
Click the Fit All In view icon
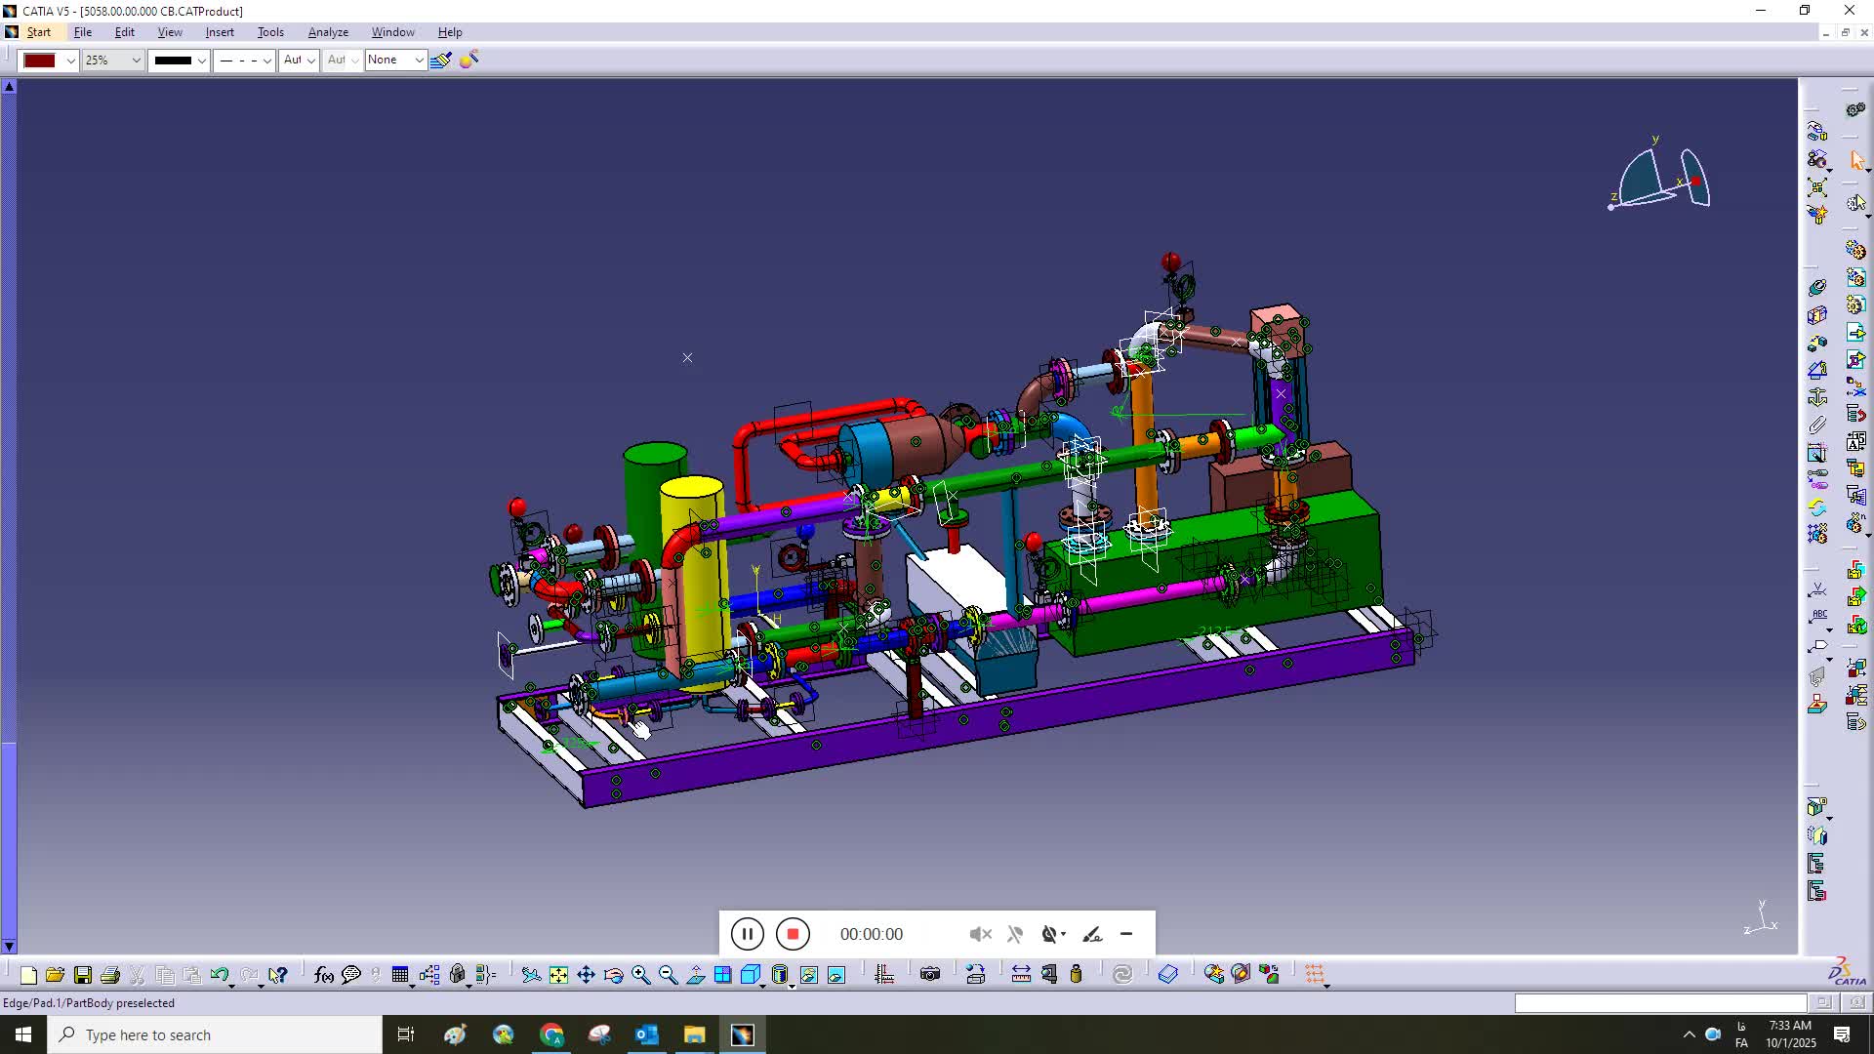click(x=558, y=974)
